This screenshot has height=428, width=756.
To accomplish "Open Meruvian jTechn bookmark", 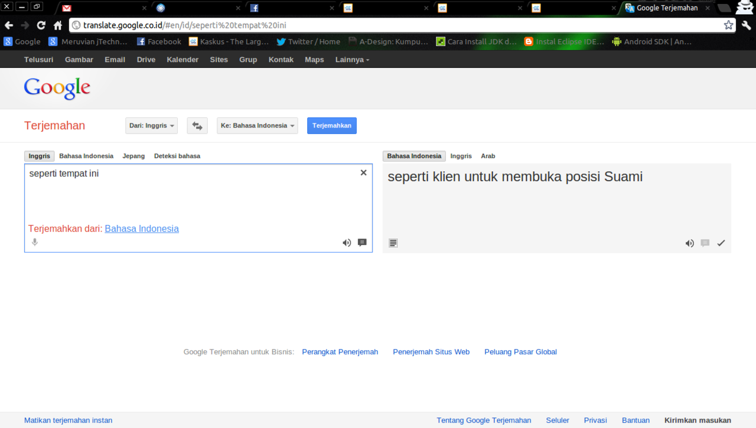I will pyautogui.click(x=88, y=41).
